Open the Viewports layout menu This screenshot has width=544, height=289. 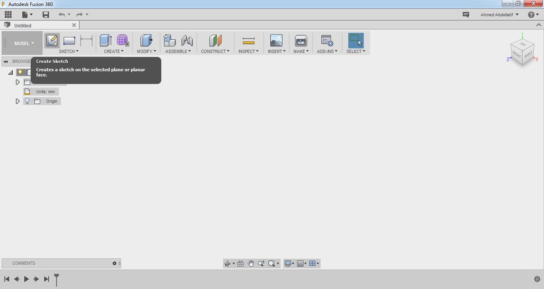click(x=314, y=263)
